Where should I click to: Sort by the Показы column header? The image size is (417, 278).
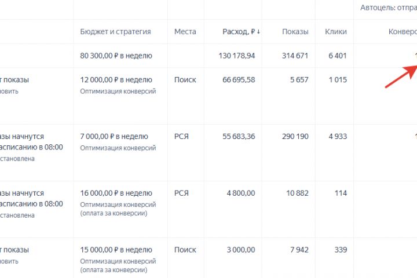[x=295, y=32]
